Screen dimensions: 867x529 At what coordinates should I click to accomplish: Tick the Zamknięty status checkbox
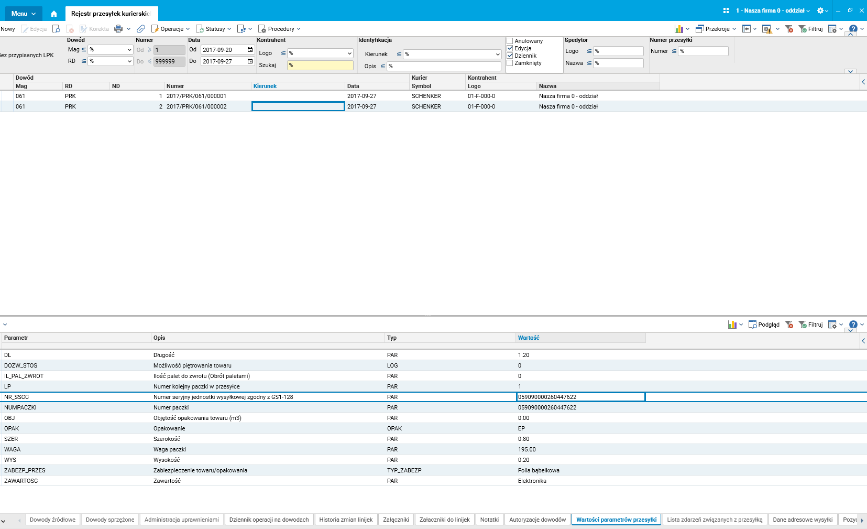click(510, 63)
